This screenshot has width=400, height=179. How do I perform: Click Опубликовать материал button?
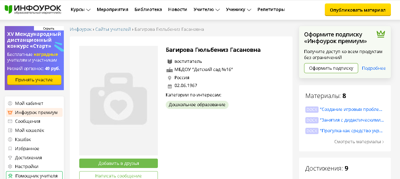358,10
